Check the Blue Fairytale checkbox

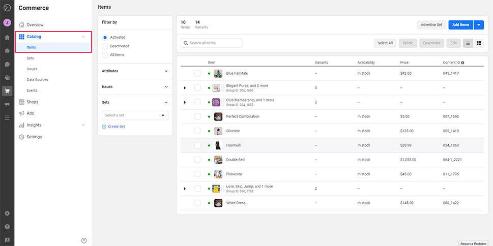pyautogui.click(x=197, y=73)
